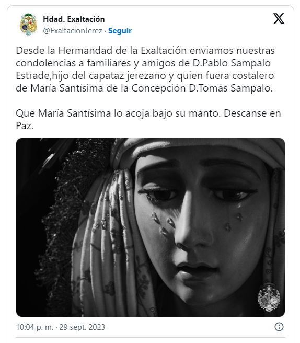The image size is (300, 343).
Task: Click the teardrops beside the Virgin's nose
Action: (x=164, y=224)
